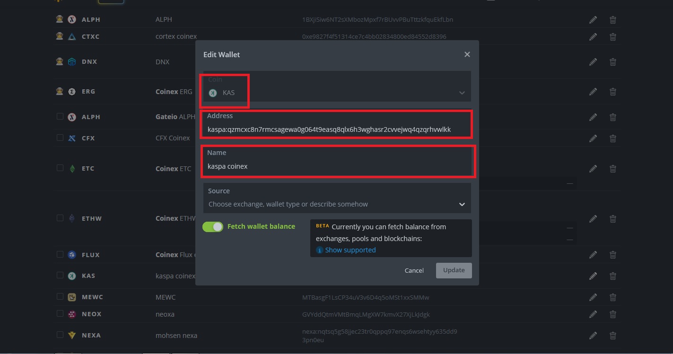The width and height of the screenshot is (673, 354).
Task: Select the NEXA row checkbox
Action: [60, 335]
